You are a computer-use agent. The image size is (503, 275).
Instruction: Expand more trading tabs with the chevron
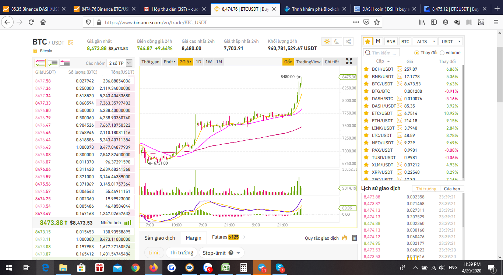pos(245,237)
